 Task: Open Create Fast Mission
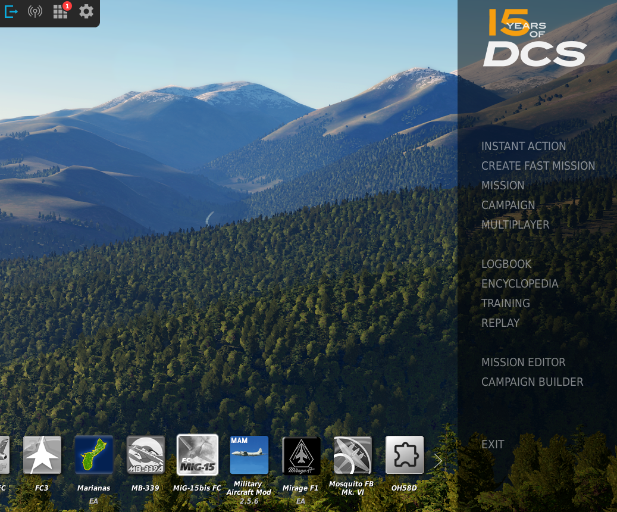(x=538, y=166)
